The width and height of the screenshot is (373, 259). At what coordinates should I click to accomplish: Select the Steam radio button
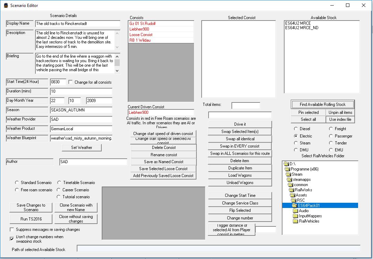pos(296,143)
